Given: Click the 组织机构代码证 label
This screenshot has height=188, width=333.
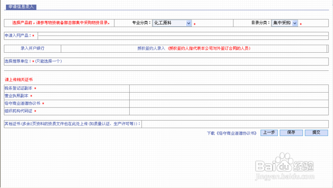Looking at the screenshot, I should pyautogui.click(x=18, y=111).
